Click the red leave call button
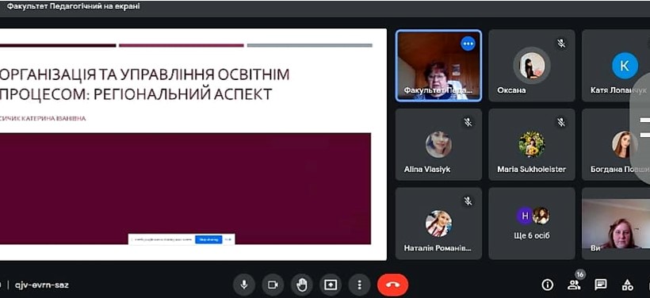The height and width of the screenshot is (298, 650). coord(392,285)
